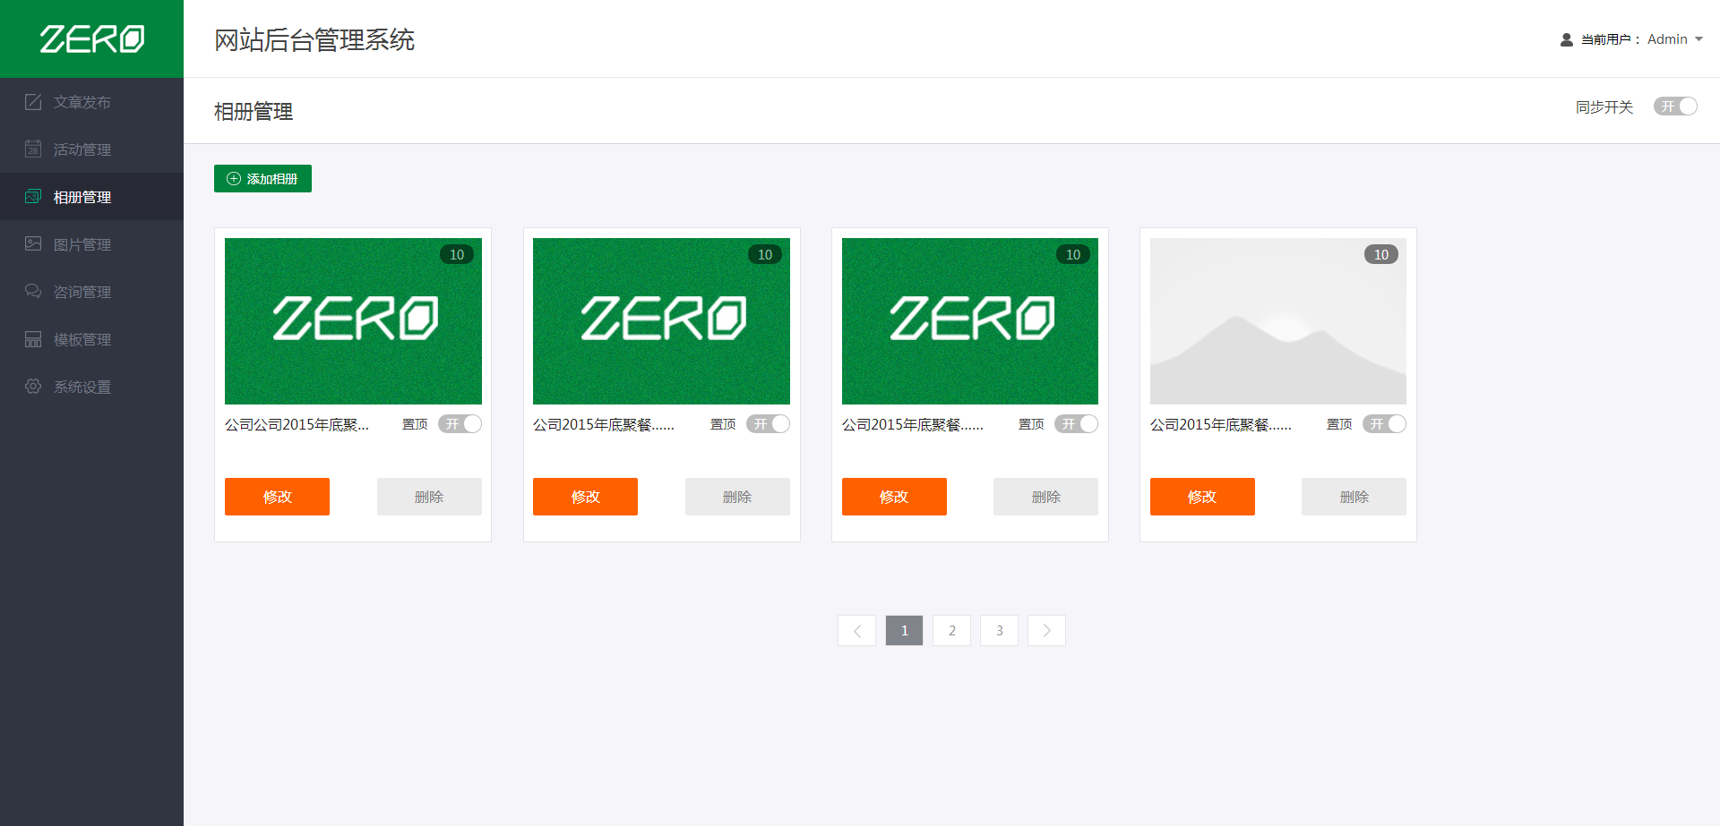Click 修改 on the first album card
The width and height of the screenshot is (1720, 826).
[x=277, y=497]
